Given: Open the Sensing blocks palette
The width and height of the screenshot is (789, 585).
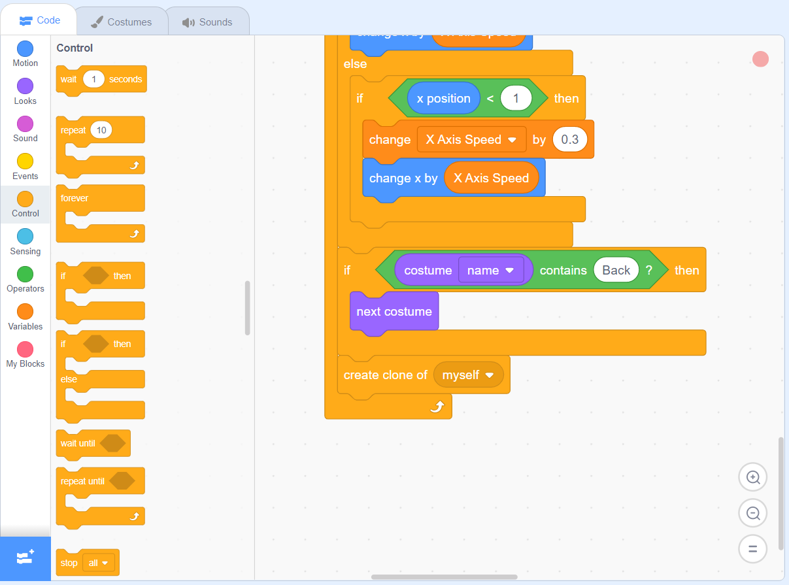Looking at the screenshot, I should pyautogui.click(x=25, y=242).
